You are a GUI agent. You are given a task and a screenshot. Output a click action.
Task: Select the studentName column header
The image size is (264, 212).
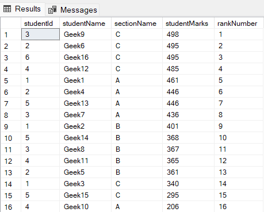point(86,24)
